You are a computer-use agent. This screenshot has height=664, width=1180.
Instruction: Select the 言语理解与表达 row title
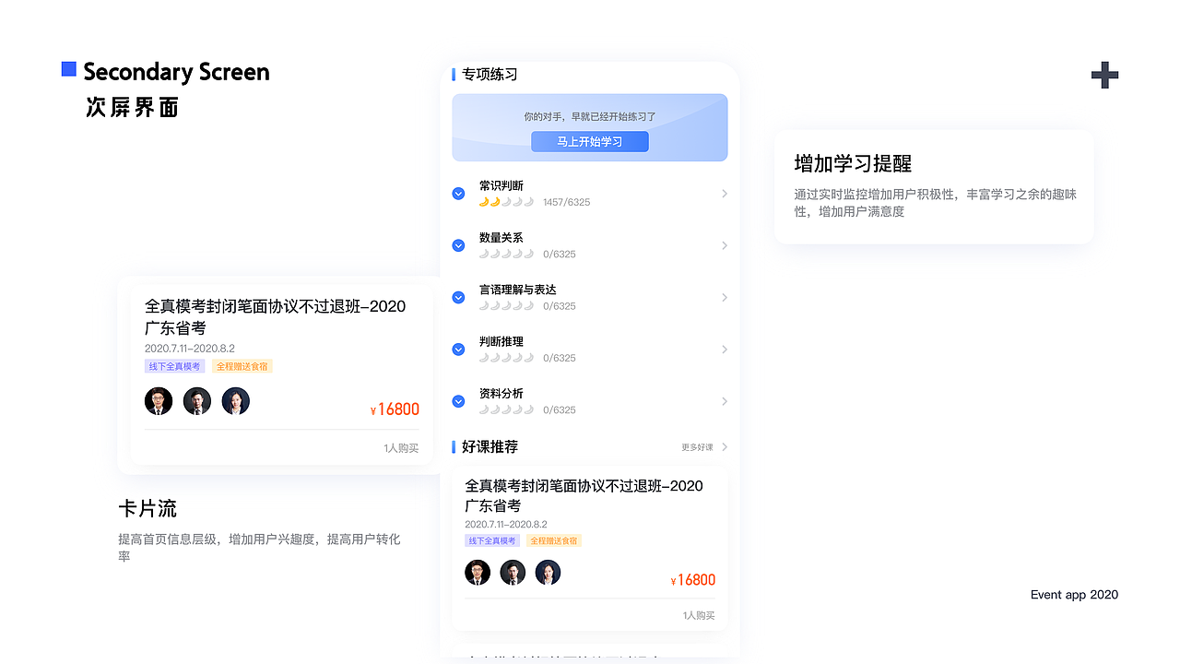[x=518, y=290]
